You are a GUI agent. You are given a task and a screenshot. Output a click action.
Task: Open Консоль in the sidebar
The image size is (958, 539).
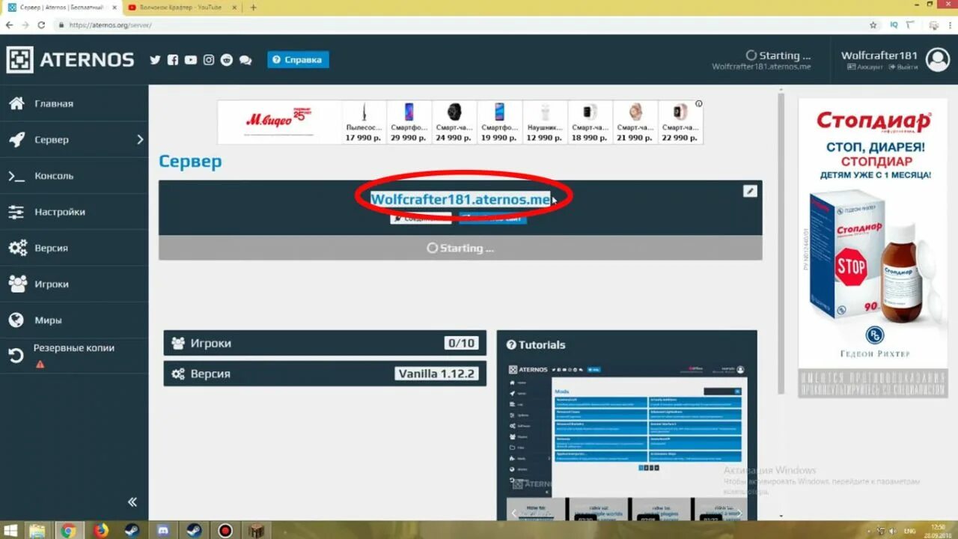tap(74, 176)
